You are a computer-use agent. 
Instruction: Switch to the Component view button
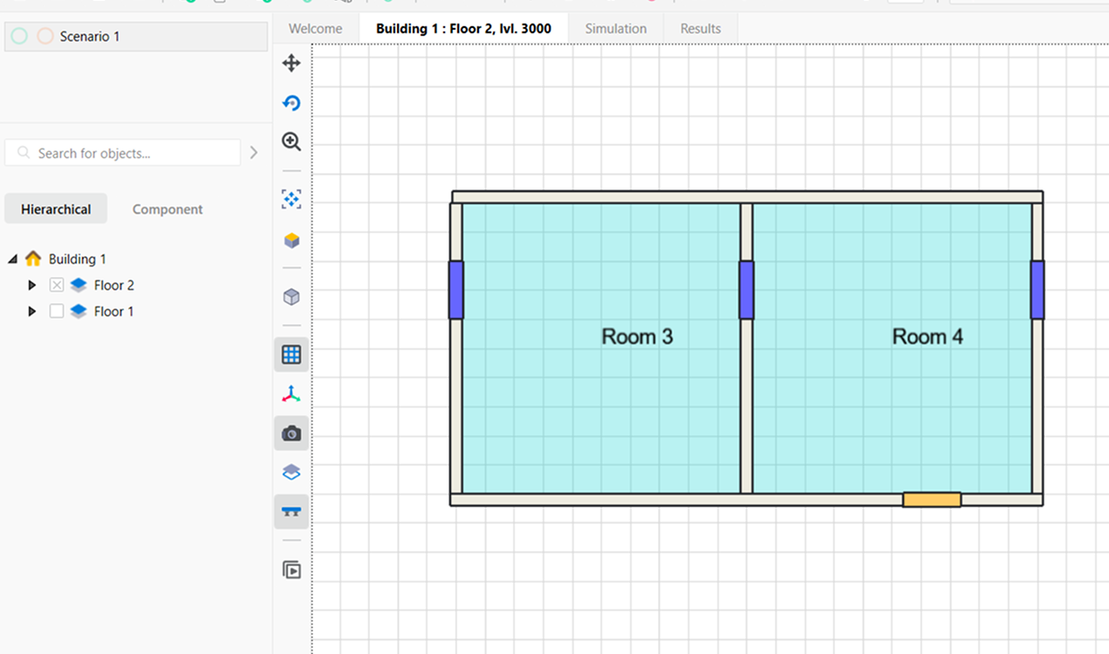[168, 210]
